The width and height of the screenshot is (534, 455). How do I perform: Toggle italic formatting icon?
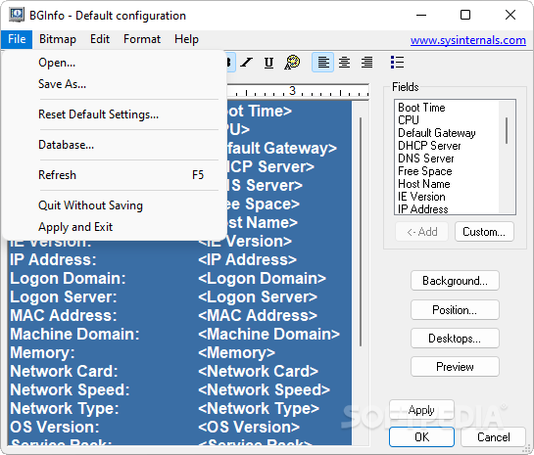click(x=246, y=63)
